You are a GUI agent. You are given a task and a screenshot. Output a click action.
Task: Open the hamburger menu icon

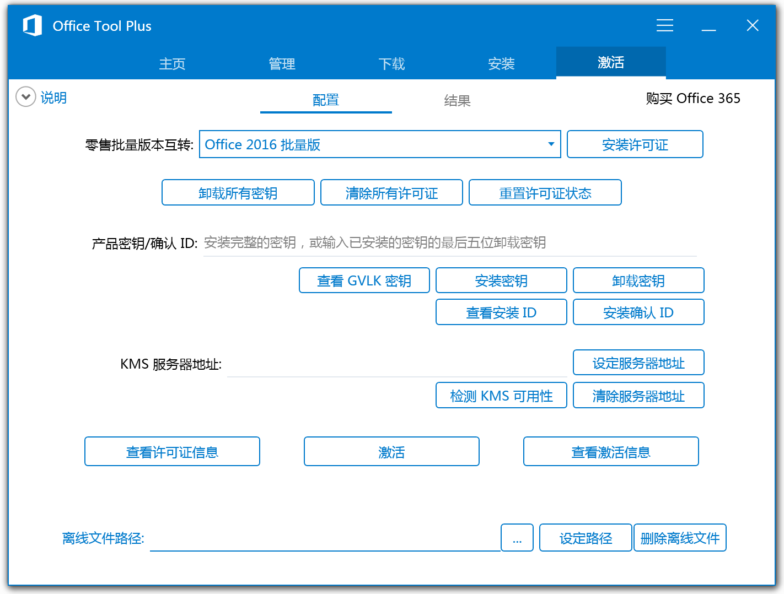664,25
